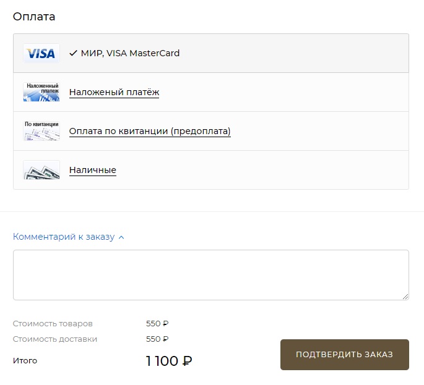Viewport: 424px width, 385px height.
Task: Click the checkmark beside МИР, VISA MasterCard
Action: point(73,53)
